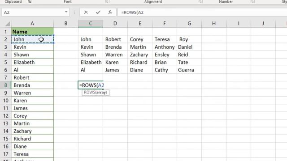Click cell A7 containing Robert
This screenshot has width=287, height=161.
pos(32,77)
